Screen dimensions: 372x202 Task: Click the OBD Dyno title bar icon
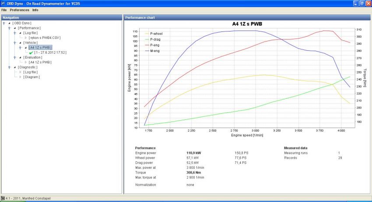[x=3, y=3]
